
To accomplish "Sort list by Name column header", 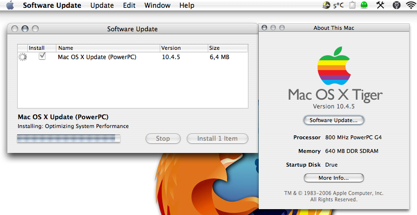I will (x=108, y=48).
